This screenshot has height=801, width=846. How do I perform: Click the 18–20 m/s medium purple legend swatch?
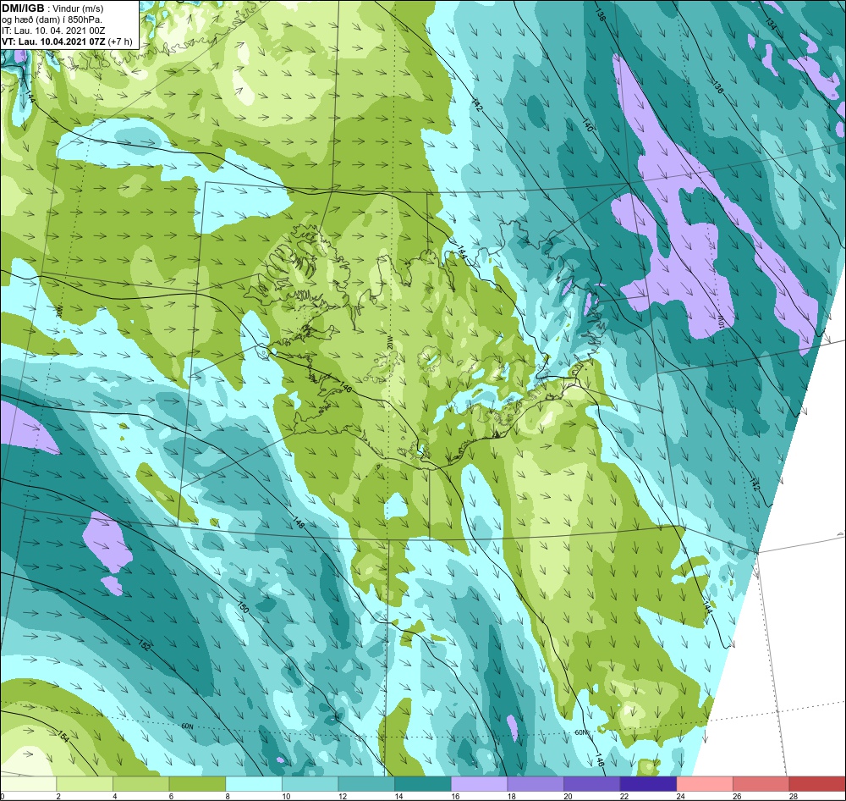tap(536, 784)
